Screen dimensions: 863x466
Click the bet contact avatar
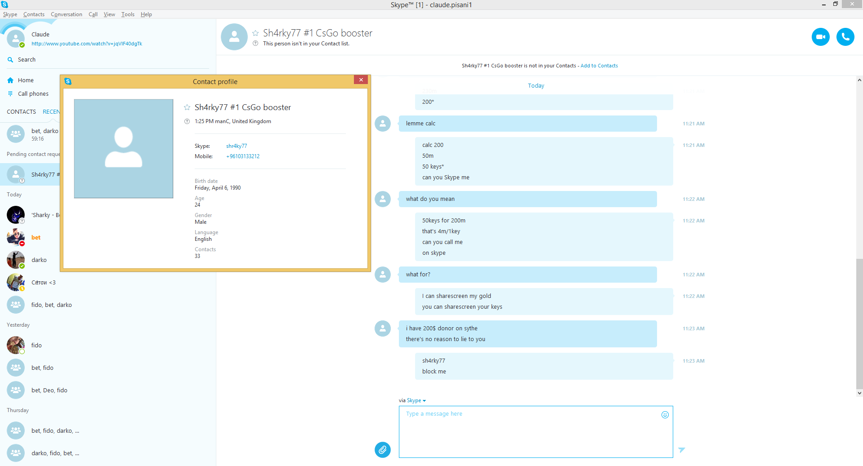tap(16, 237)
